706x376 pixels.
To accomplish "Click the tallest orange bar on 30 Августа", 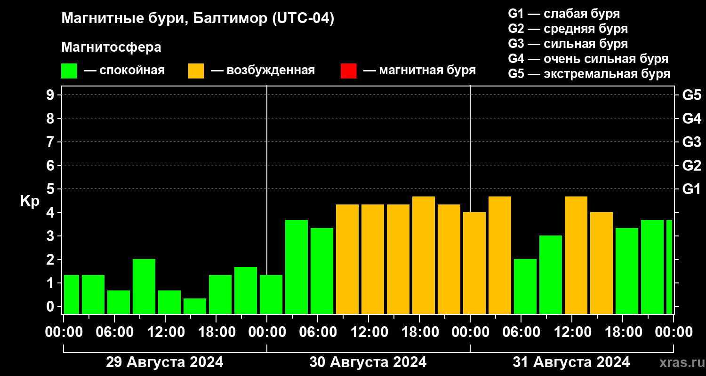I will pos(424,255).
